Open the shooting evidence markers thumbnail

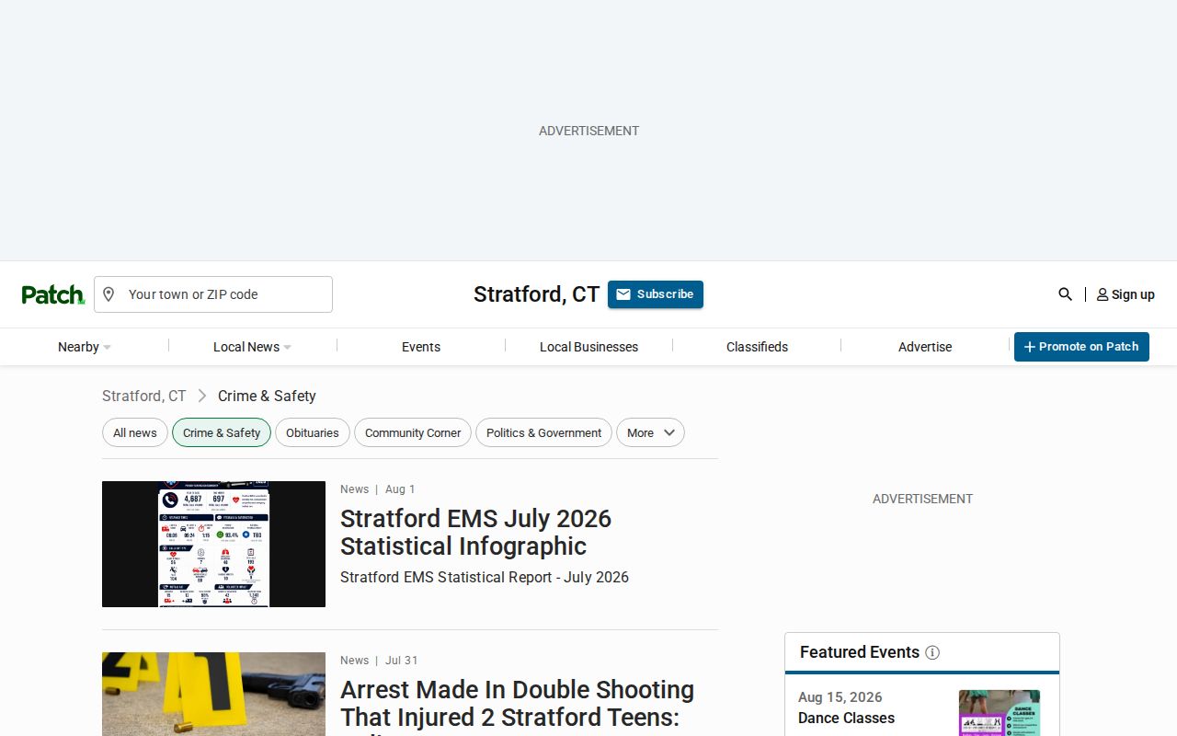point(213,694)
